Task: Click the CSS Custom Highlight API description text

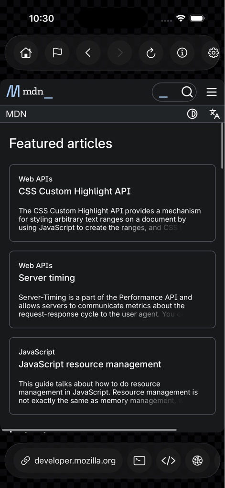Action: point(110,219)
